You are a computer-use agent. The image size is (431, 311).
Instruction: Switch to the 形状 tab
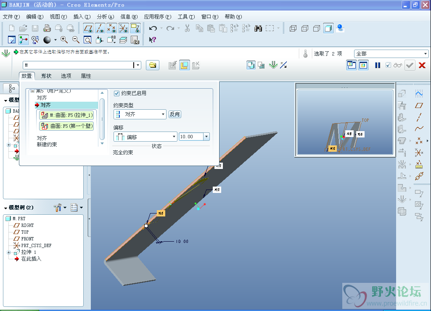(x=46, y=76)
